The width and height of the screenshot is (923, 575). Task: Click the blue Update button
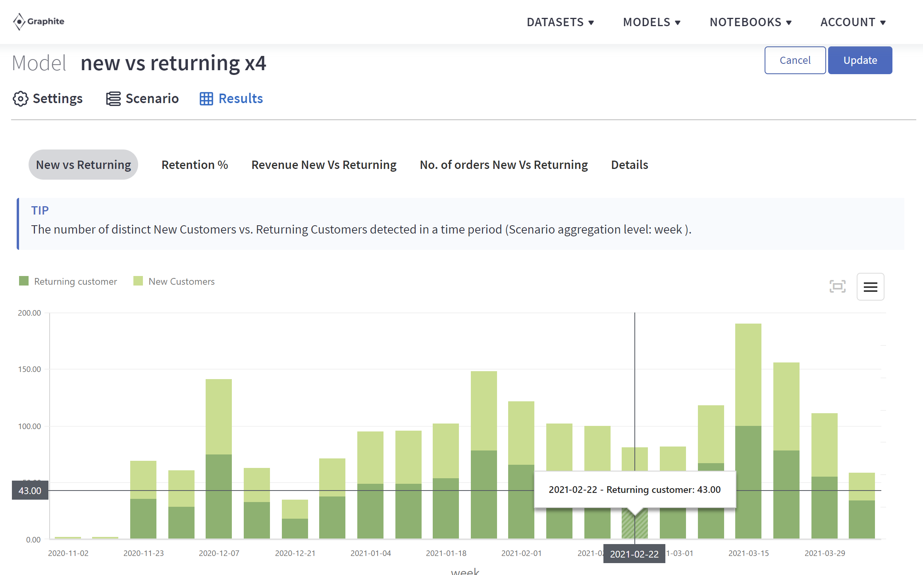point(860,60)
